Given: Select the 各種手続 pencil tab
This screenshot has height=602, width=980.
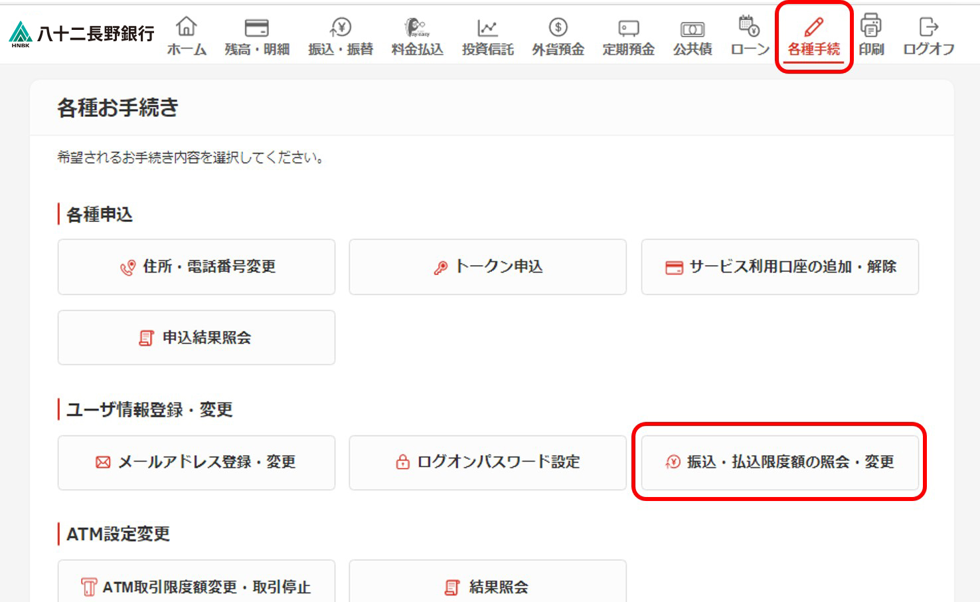Looking at the screenshot, I should tap(813, 27).
